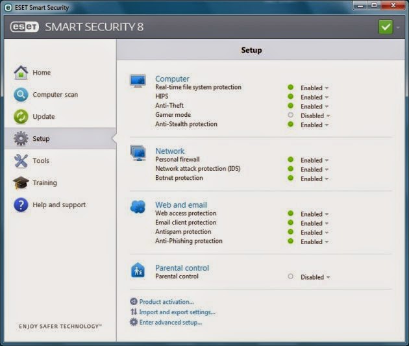Toggle Real-time file system protection status indicator
The width and height of the screenshot is (409, 346).
291,88
